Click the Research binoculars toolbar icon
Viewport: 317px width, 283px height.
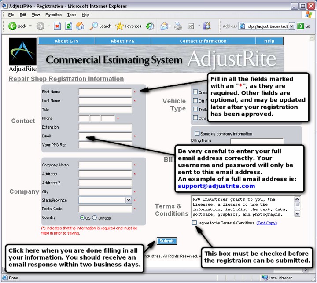[207, 26]
